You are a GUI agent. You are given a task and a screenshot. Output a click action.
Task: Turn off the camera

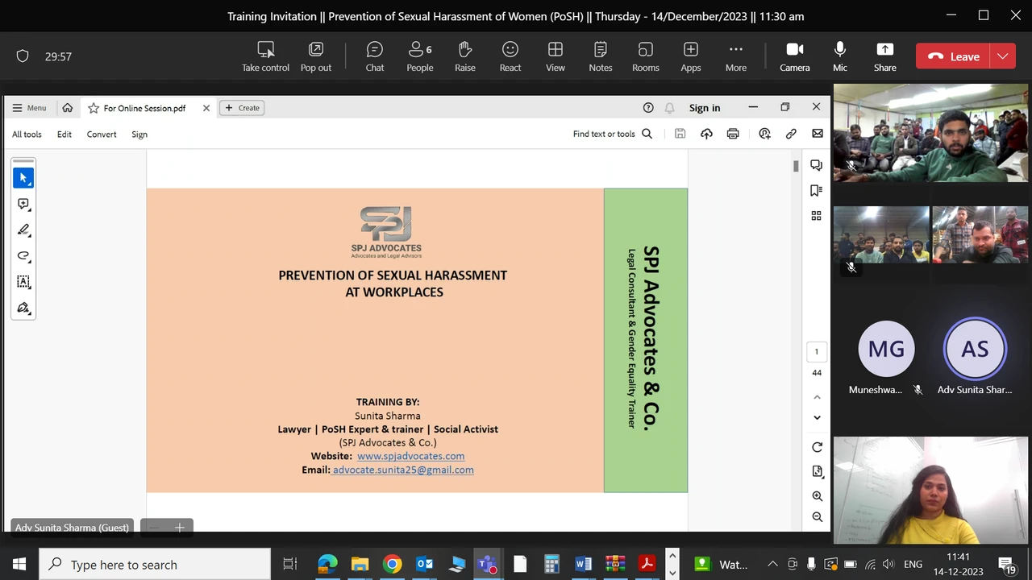click(x=794, y=56)
